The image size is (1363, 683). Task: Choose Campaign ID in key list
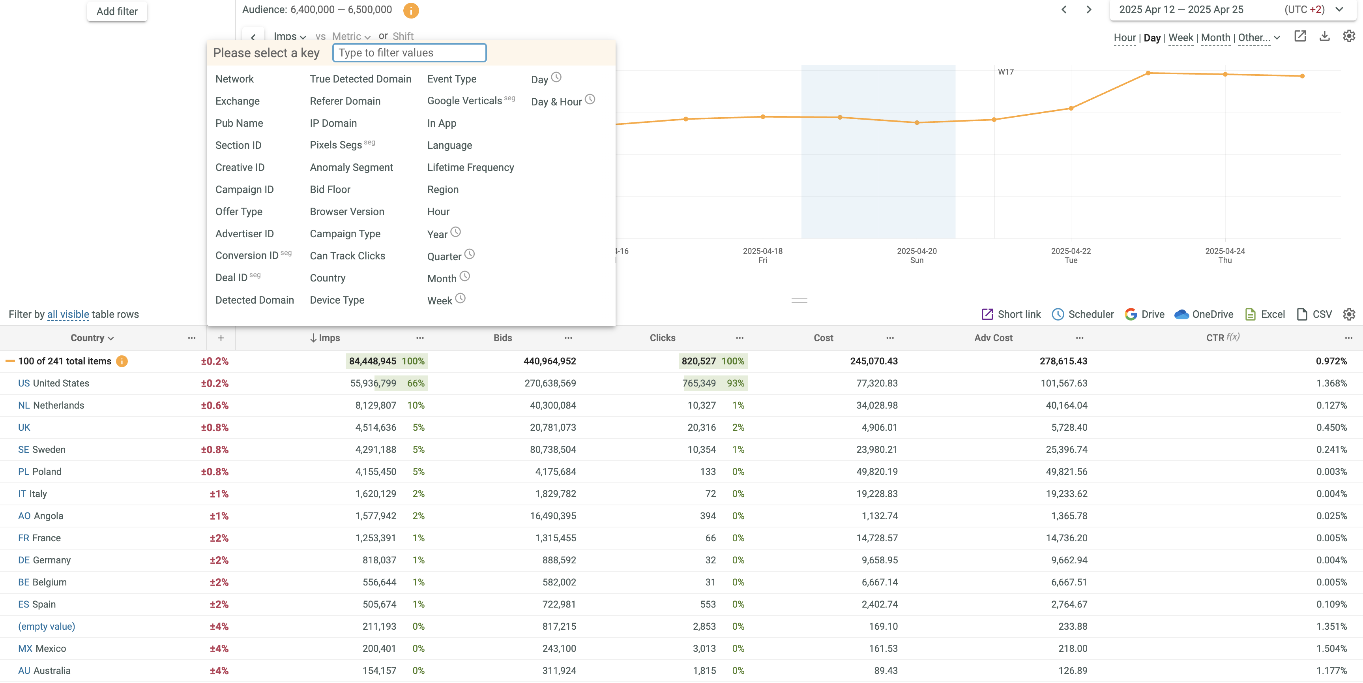[x=244, y=189]
